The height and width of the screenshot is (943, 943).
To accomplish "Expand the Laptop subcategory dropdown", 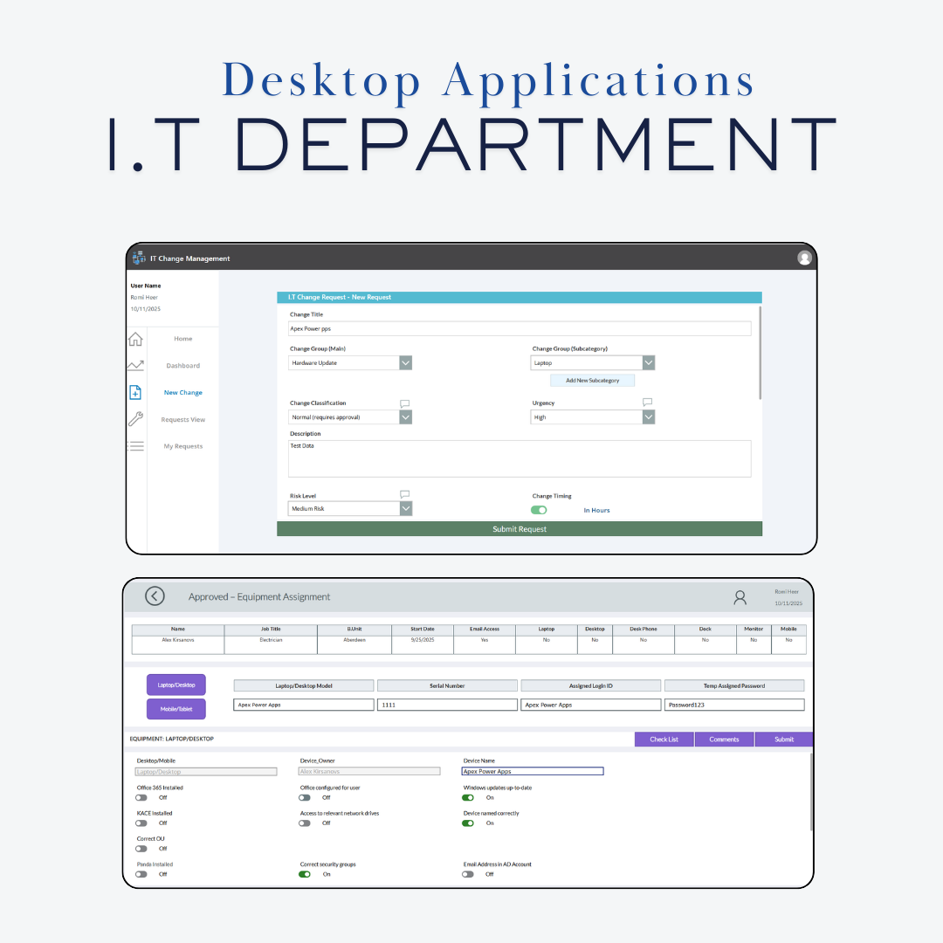I will point(647,362).
